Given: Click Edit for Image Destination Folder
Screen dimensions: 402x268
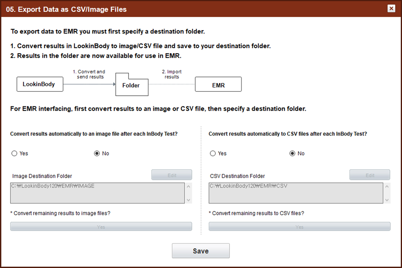Looking at the screenshot, I should tap(172, 175).
